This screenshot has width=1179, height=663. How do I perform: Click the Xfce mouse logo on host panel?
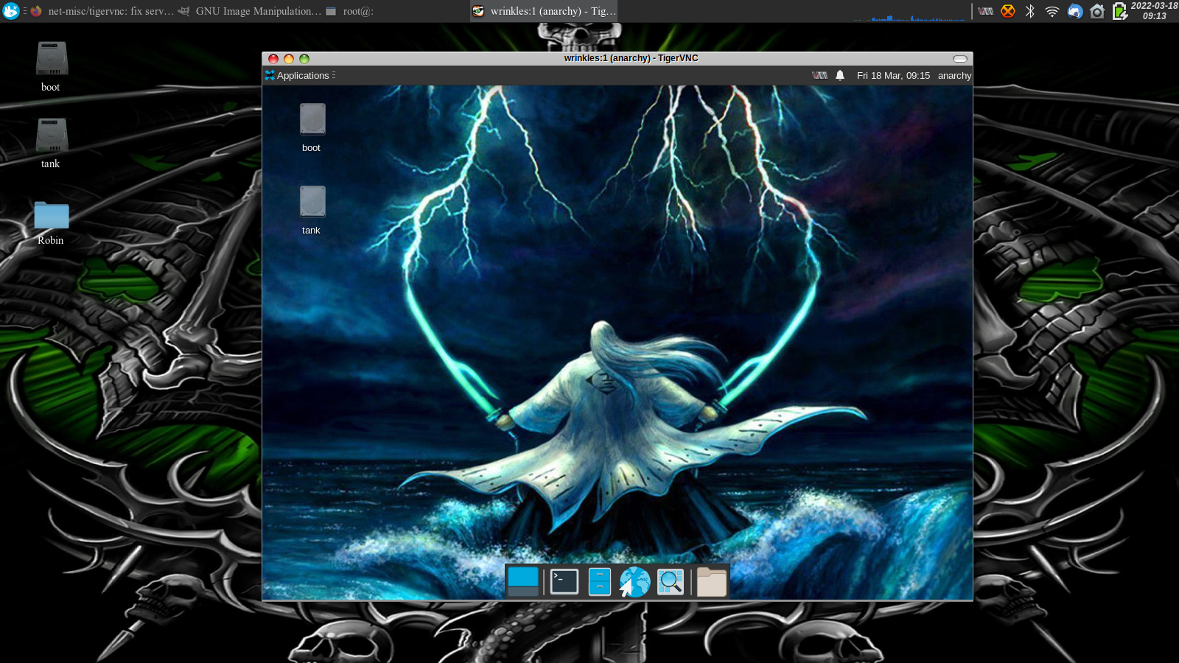pyautogui.click(x=10, y=11)
